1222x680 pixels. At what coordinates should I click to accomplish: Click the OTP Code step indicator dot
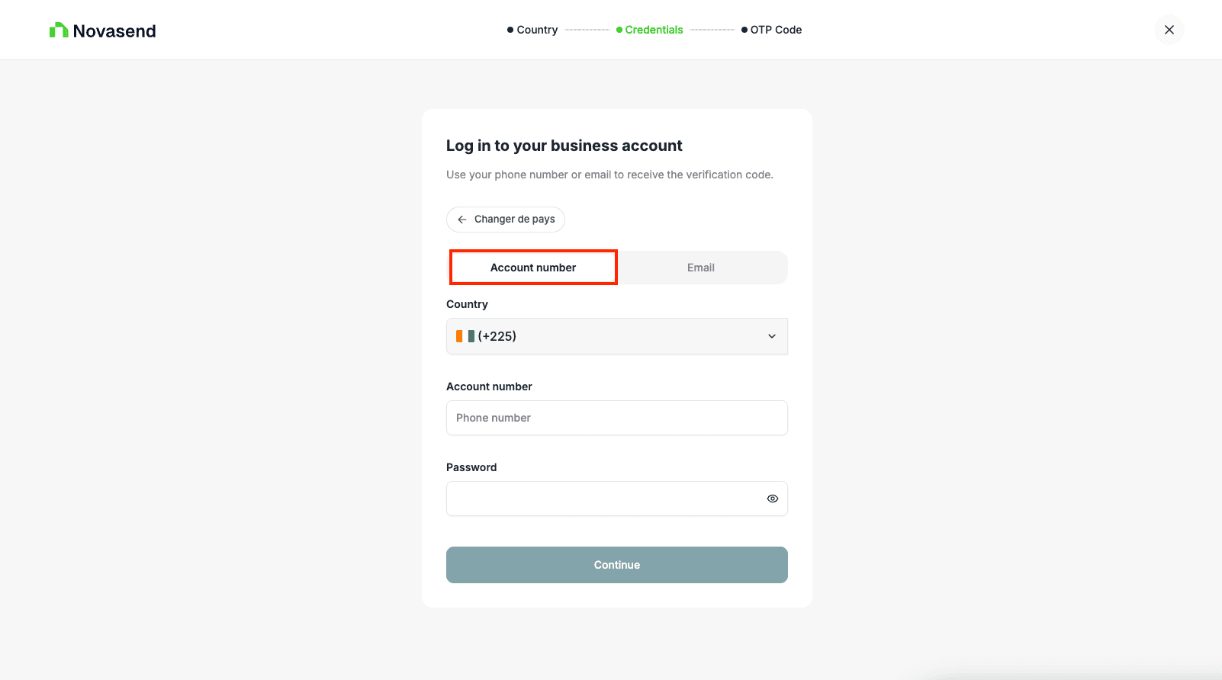(x=744, y=30)
